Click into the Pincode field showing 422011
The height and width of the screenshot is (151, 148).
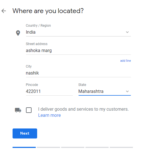click(x=49, y=91)
